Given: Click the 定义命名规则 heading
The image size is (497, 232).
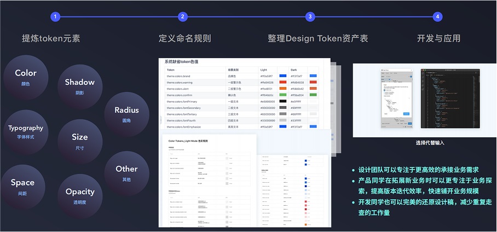Looking at the screenshot, I should point(184,38).
